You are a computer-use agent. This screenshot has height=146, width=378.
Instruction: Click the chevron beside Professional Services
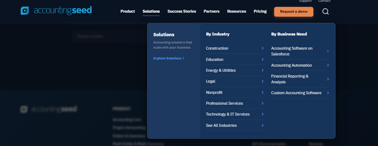click(x=263, y=103)
